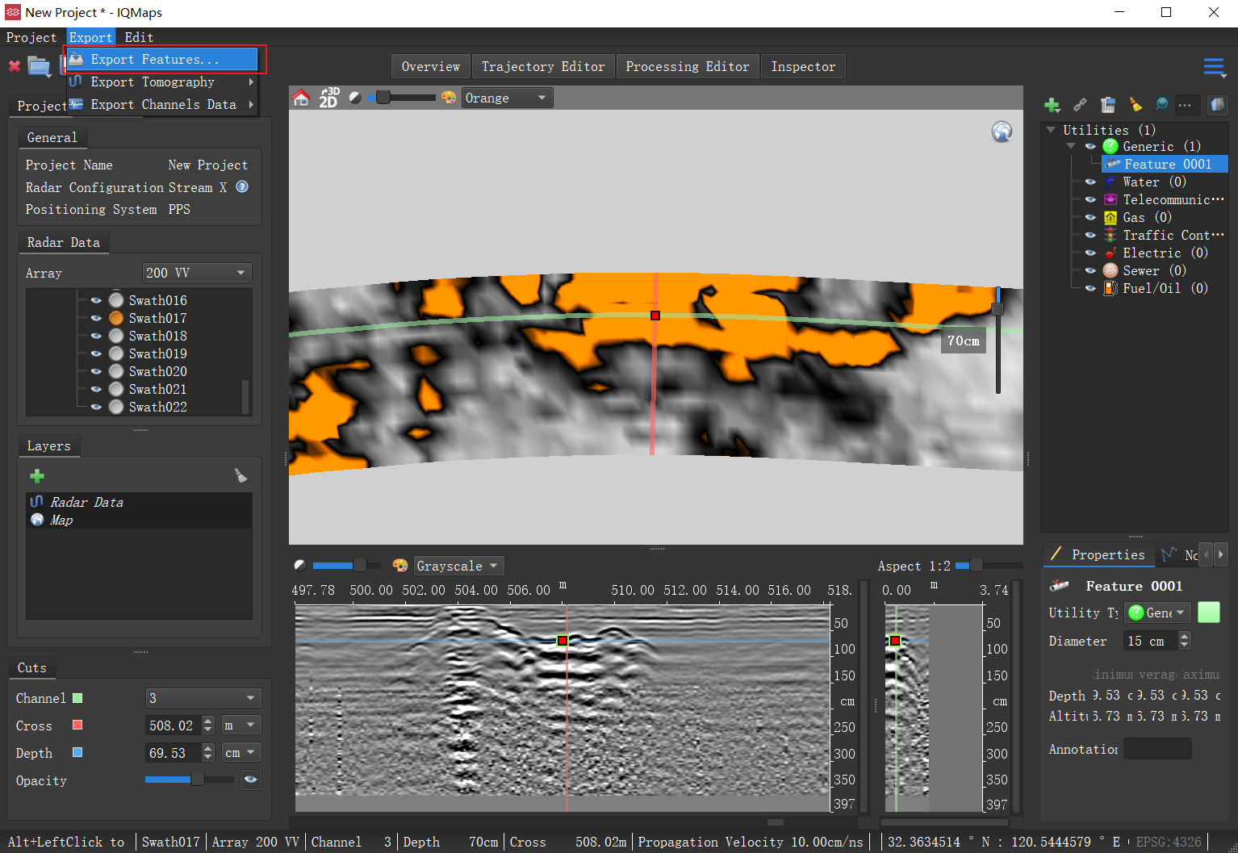This screenshot has width=1238, height=853.
Task: Click the 3D cube view icon
Action: (x=1218, y=105)
